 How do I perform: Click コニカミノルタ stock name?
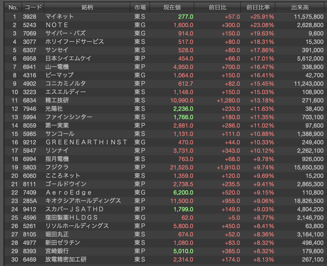pos(65,84)
